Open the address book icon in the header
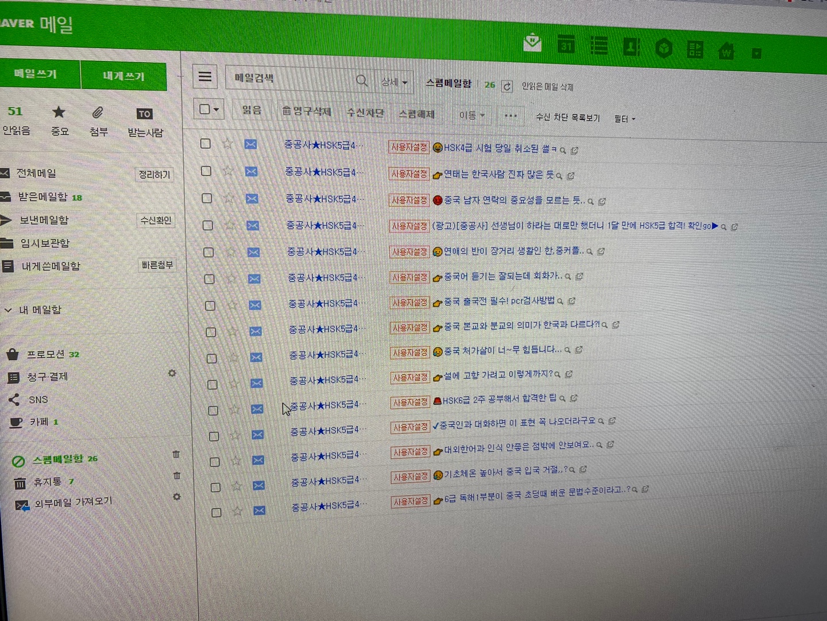 [x=632, y=47]
